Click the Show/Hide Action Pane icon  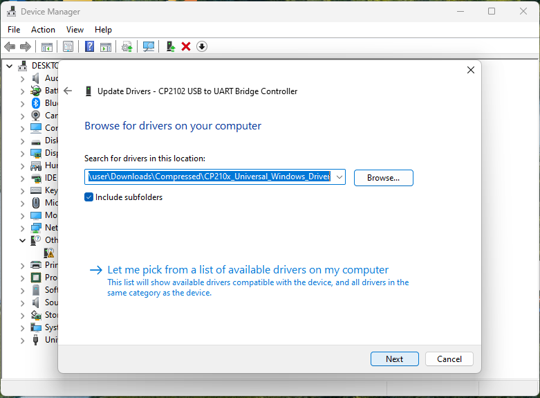pyautogui.click(x=106, y=46)
